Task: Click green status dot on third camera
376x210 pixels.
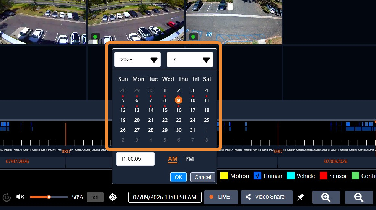Action: tap(193, 37)
